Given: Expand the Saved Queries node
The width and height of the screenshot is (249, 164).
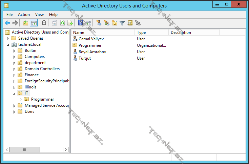Looking at the screenshot, I should coord(8,39).
